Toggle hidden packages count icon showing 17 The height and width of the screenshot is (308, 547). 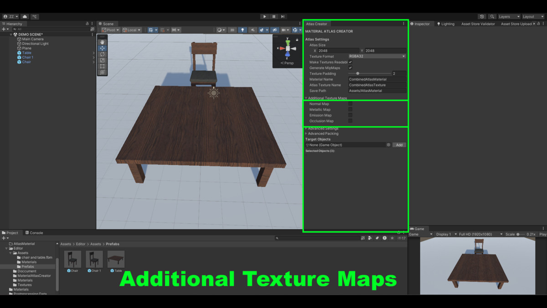click(x=401, y=238)
